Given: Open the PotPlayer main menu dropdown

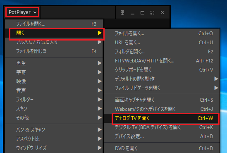Looking at the screenshot, I should coord(22,12).
